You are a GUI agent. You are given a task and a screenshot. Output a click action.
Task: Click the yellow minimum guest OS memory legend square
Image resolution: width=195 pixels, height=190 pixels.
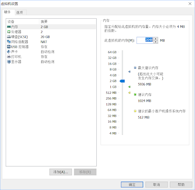(135, 111)
